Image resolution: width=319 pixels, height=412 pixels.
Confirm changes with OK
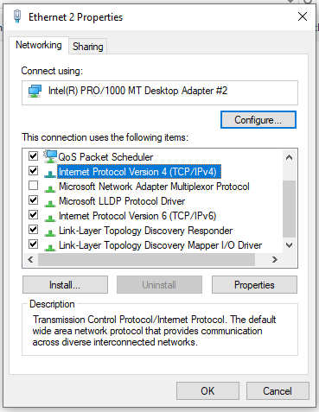(x=207, y=391)
